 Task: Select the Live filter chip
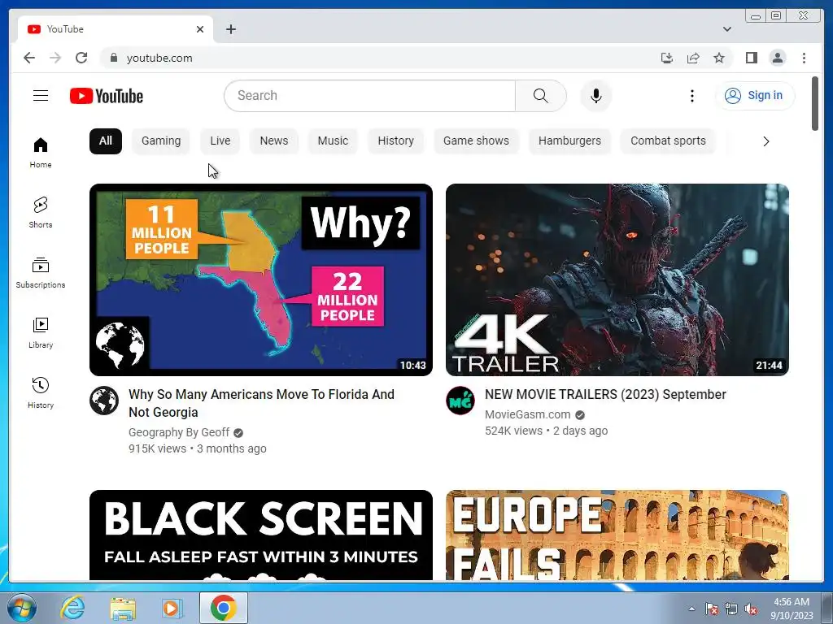coord(220,141)
